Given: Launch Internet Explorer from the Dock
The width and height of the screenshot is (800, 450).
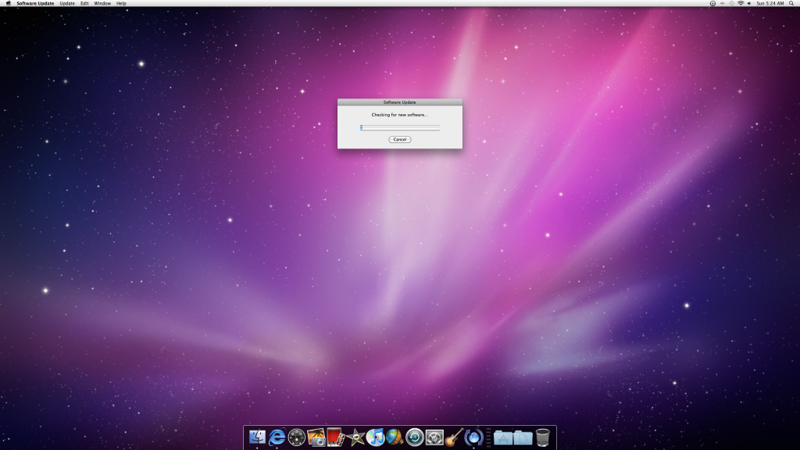Looking at the screenshot, I should 277,437.
